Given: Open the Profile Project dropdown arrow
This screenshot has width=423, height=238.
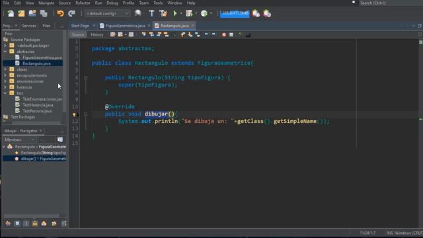Looking at the screenshot, I should point(211,13).
